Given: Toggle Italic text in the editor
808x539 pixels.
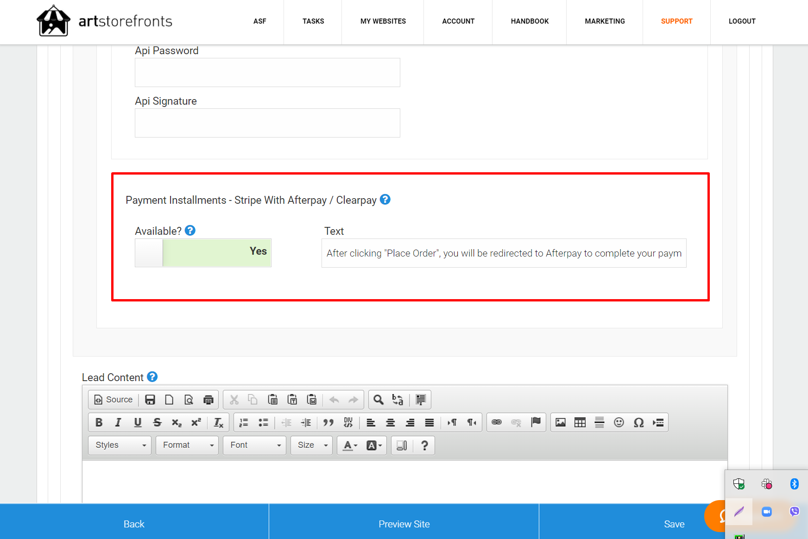Looking at the screenshot, I should [x=118, y=422].
